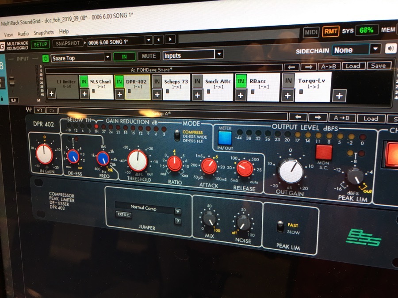398x298 pixels.
Task: Click the speaker icon next to sidechain
Action: (x=391, y=48)
